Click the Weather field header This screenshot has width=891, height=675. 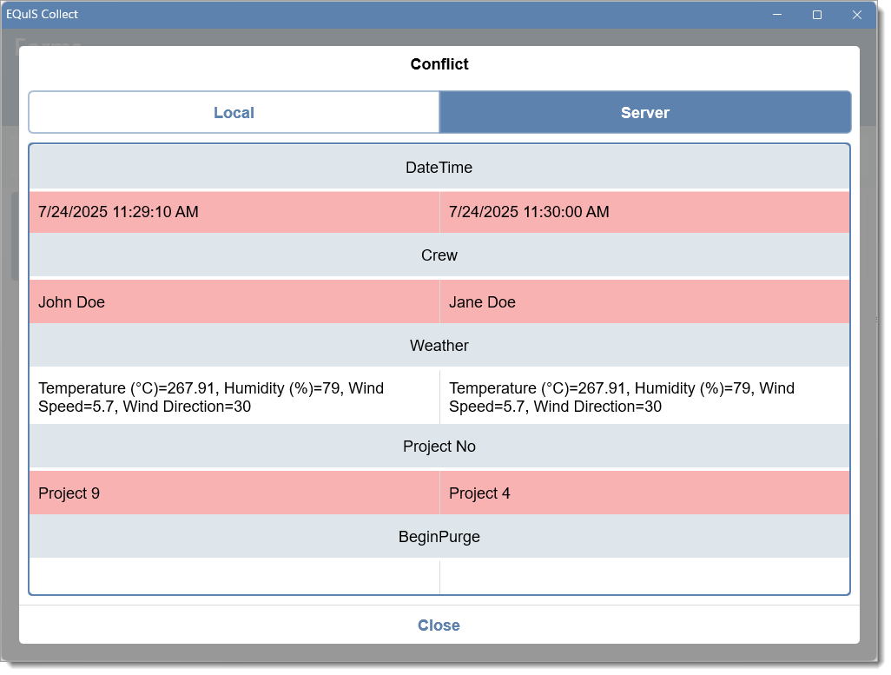[439, 345]
